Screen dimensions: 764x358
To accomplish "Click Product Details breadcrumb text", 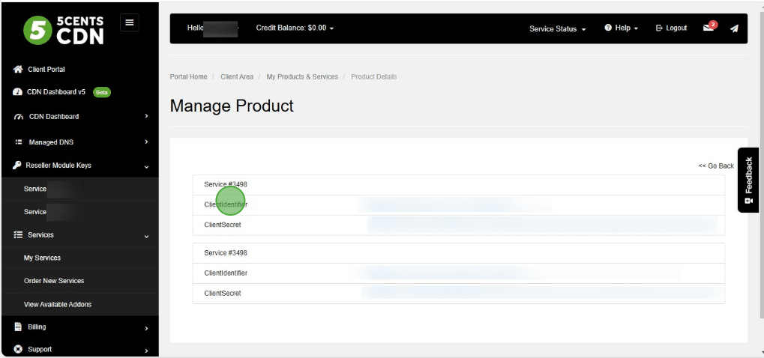I will (373, 77).
